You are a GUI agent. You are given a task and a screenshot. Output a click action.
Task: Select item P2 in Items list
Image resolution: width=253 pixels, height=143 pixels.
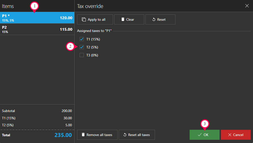pyautogui.click(x=37, y=29)
